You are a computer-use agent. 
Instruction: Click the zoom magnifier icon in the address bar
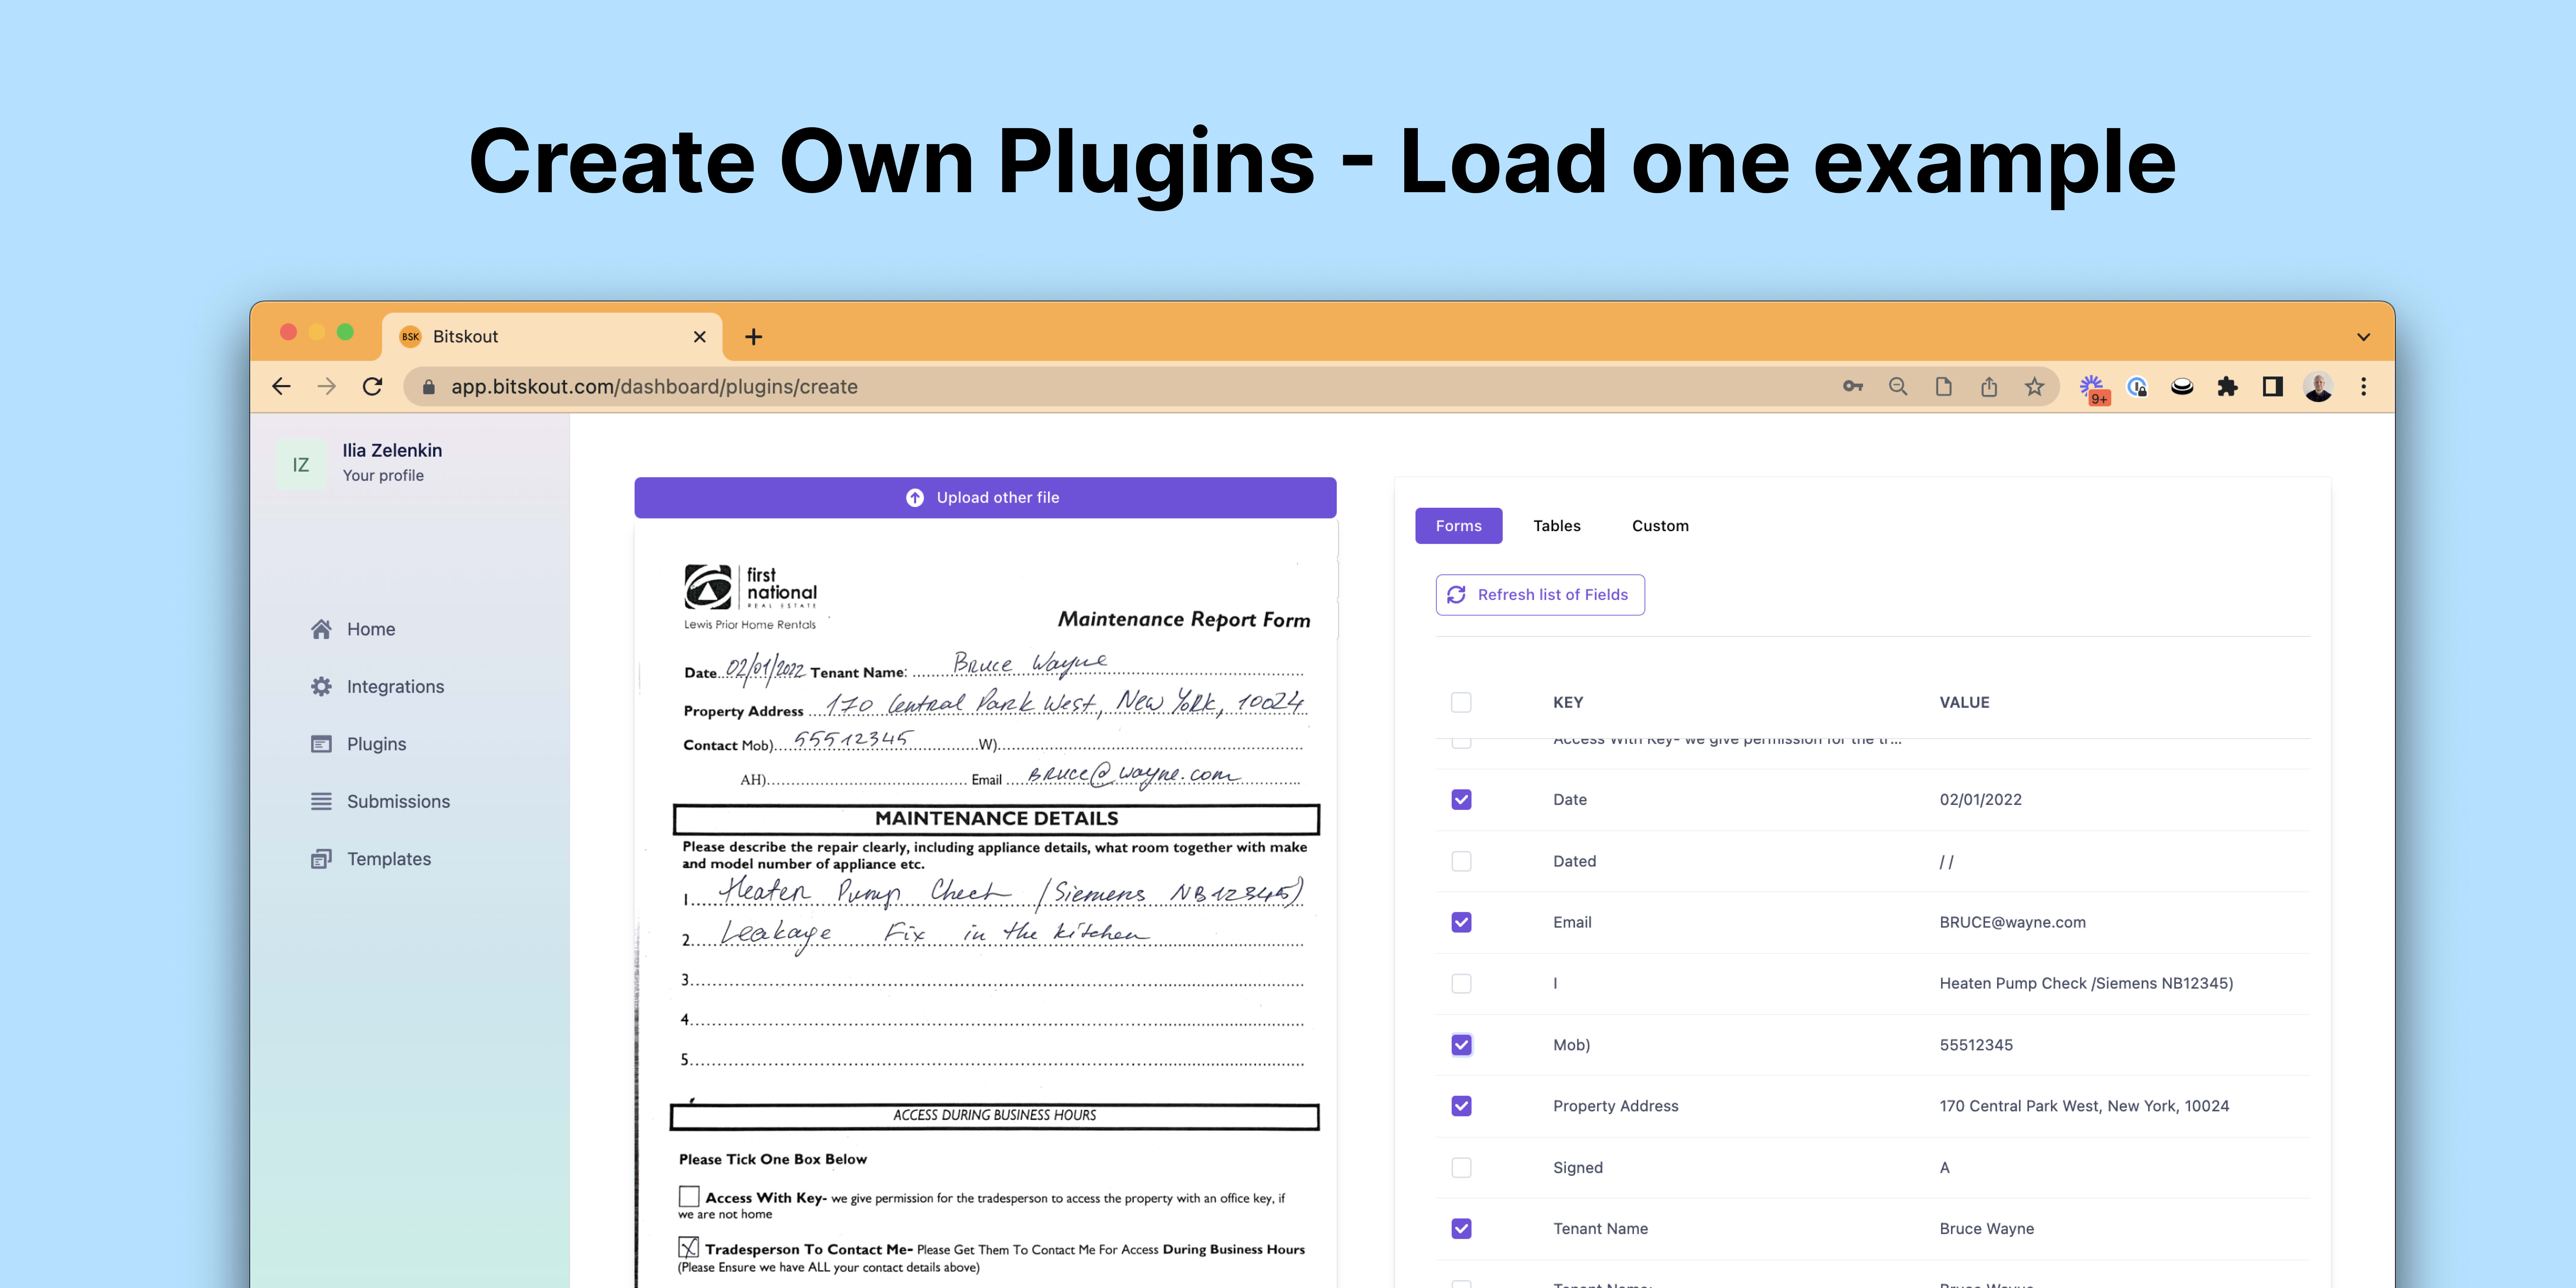[1898, 387]
